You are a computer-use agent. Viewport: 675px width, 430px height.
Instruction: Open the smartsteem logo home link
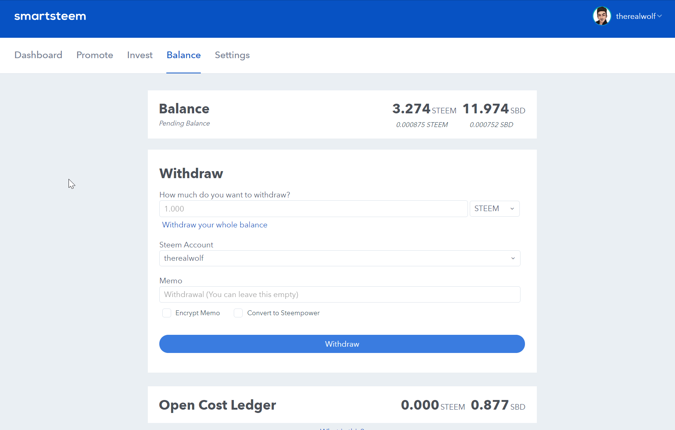click(x=50, y=16)
